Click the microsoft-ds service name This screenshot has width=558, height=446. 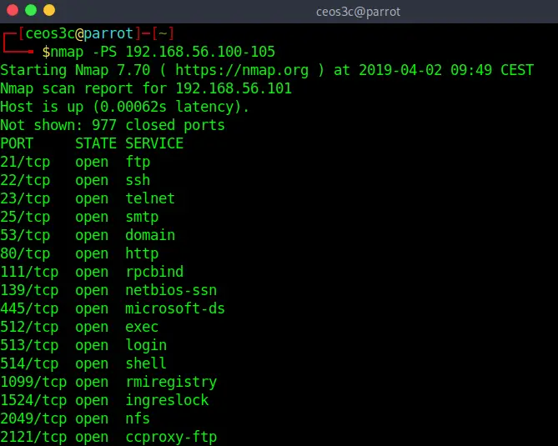click(175, 308)
